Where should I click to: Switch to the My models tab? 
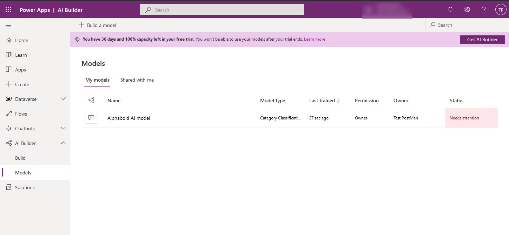tap(98, 80)
